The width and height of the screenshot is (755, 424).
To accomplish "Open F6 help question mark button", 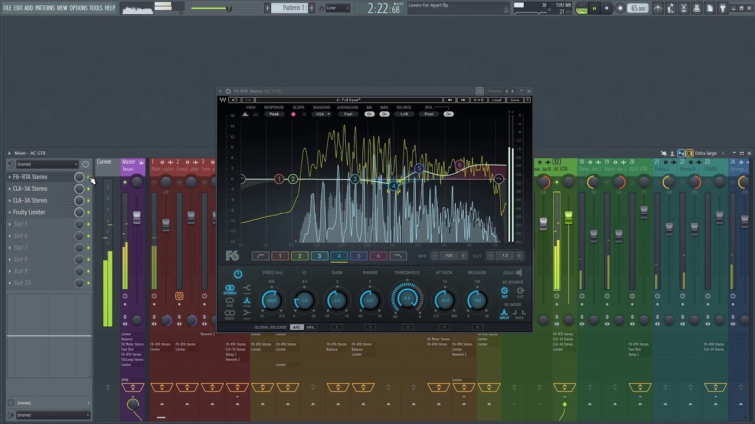I will click(x=527, y=100).
